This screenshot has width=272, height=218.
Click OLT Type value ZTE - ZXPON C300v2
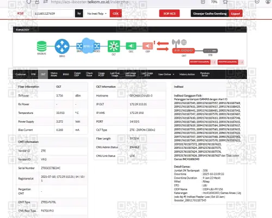[143, 130]
